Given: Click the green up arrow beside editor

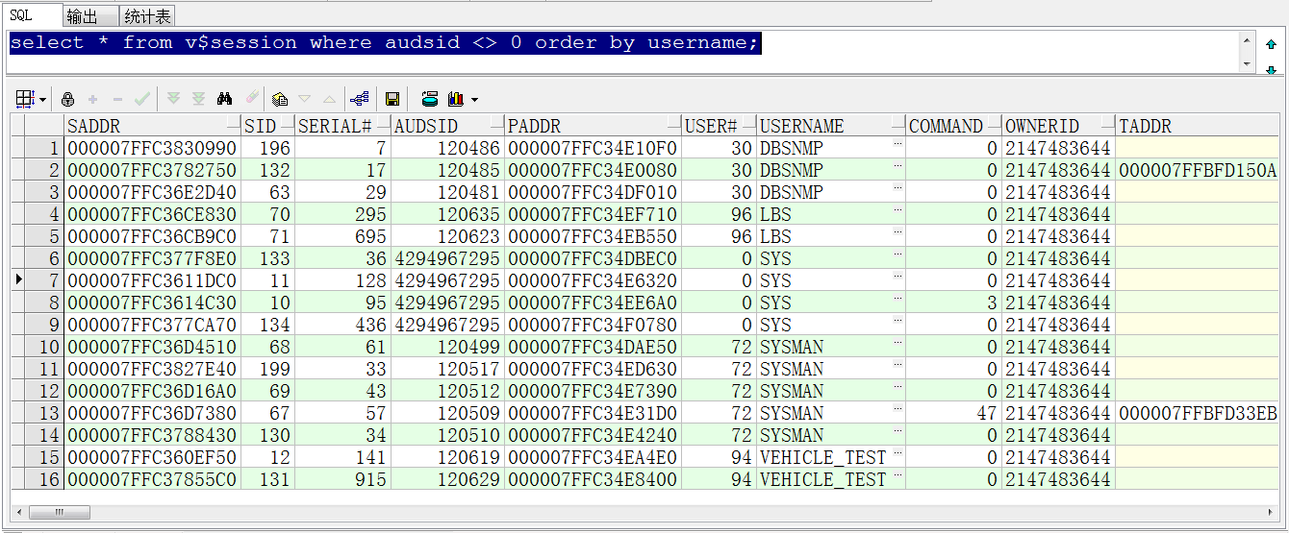Looking at the screenshot, I should (x=1271, y=44).
